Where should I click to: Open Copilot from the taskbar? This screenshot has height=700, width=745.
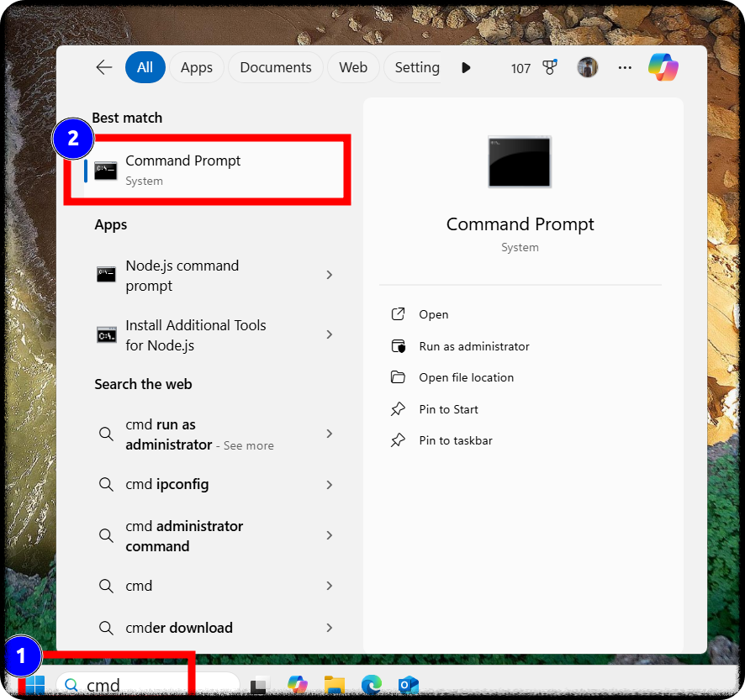[298, 685]
